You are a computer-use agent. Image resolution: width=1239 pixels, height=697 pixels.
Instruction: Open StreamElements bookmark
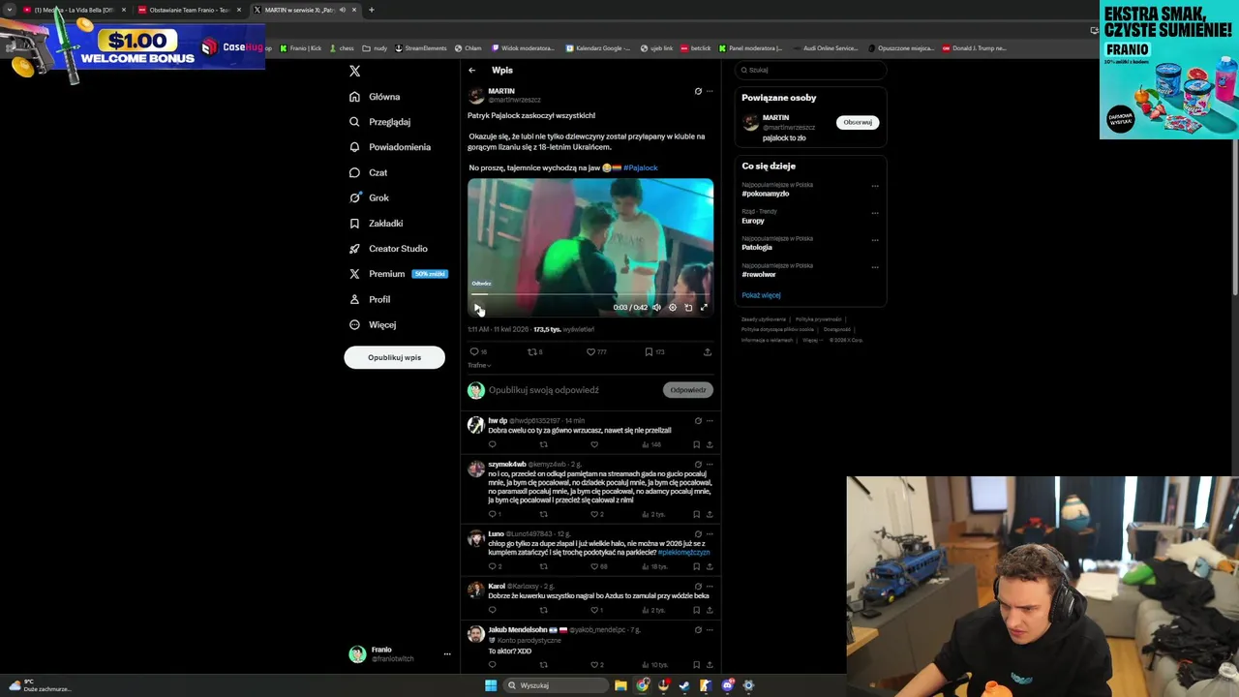421,48
